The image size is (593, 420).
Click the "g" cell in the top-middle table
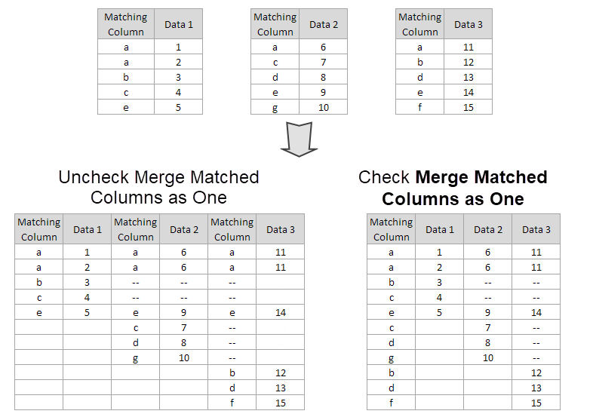point(275,107)
